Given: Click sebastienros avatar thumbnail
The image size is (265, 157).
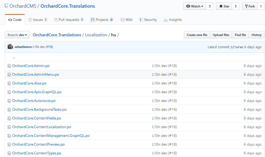Looking at the screenshot, I should (x=10, y=46).
